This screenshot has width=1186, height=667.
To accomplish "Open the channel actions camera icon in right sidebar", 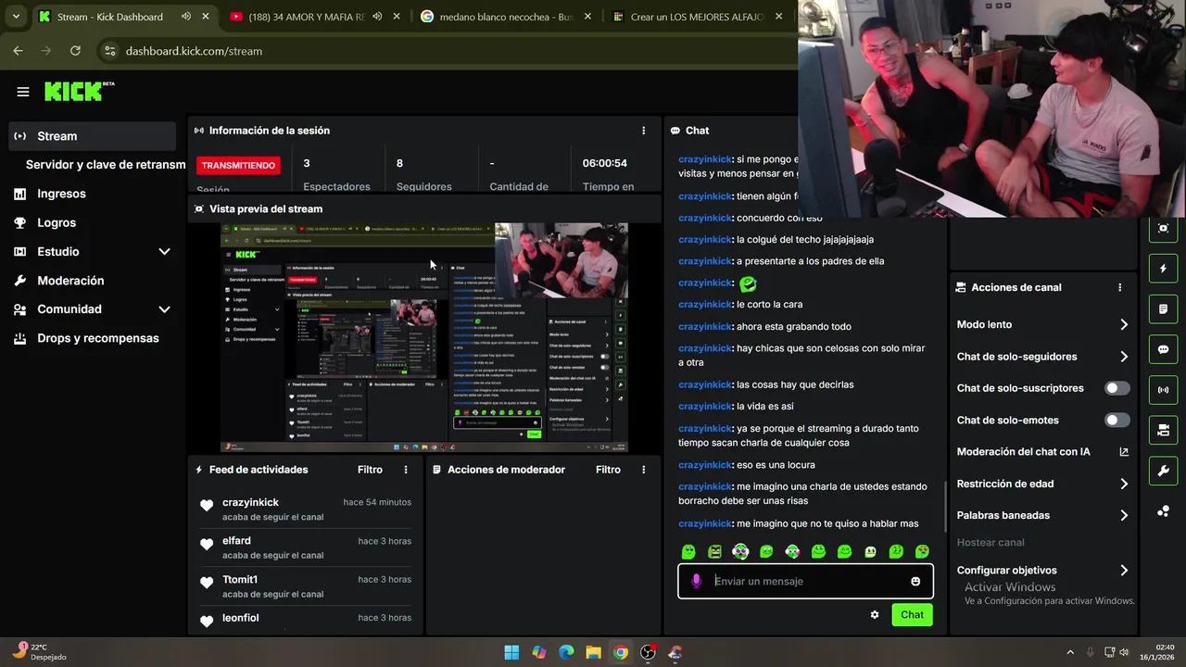I will 1163,430.
